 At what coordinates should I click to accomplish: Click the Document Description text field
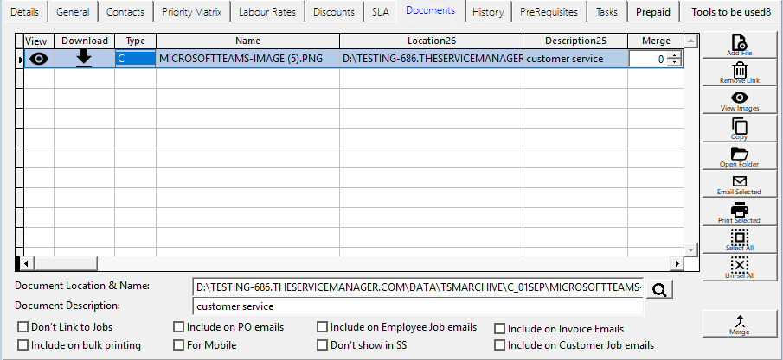[x=417, y=306]
